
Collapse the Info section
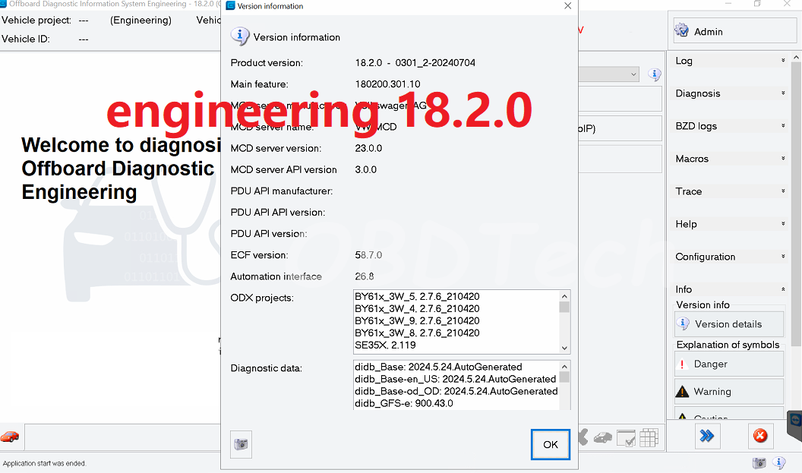729,289
